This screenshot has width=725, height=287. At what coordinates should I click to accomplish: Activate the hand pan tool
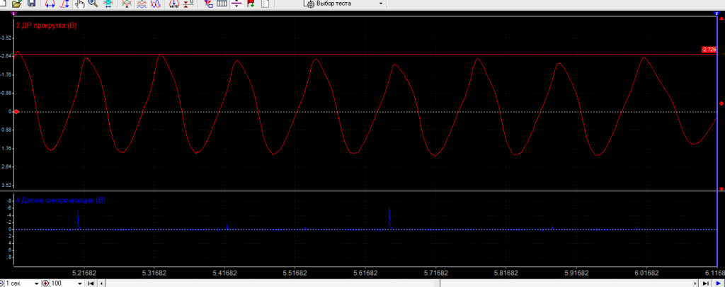[x=80, y=4]
